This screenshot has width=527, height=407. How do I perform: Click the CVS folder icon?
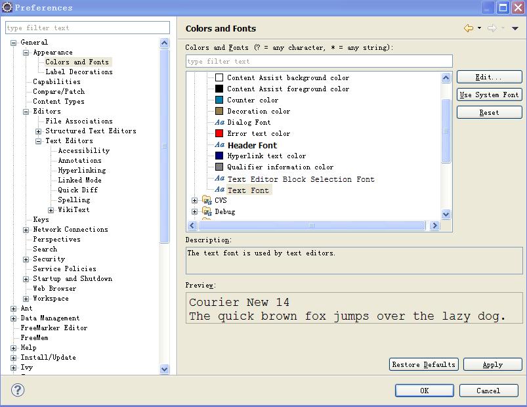click(x=207, y=200)
